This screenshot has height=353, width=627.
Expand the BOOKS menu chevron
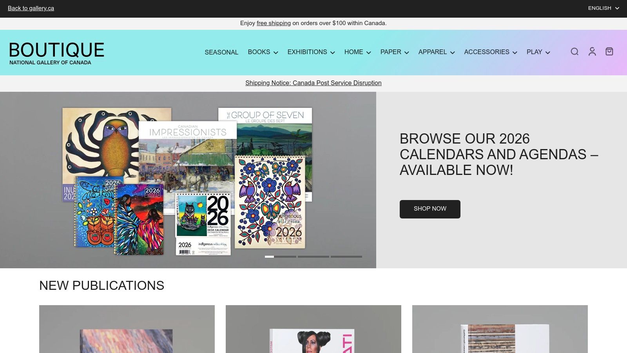pos(276,53)
